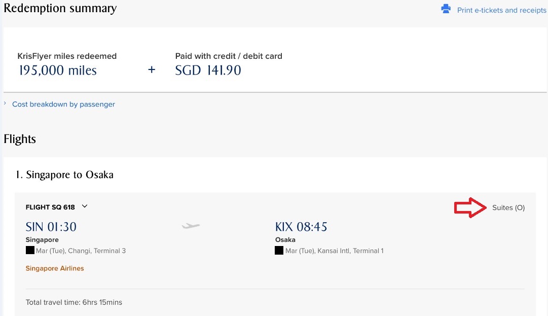Click the airplane icon between SIN and KIX
This screenshot has width=548, height=316.
(x=191, y=226)
